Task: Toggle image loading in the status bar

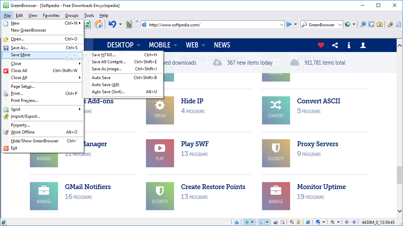Action: tap(261, 222)
